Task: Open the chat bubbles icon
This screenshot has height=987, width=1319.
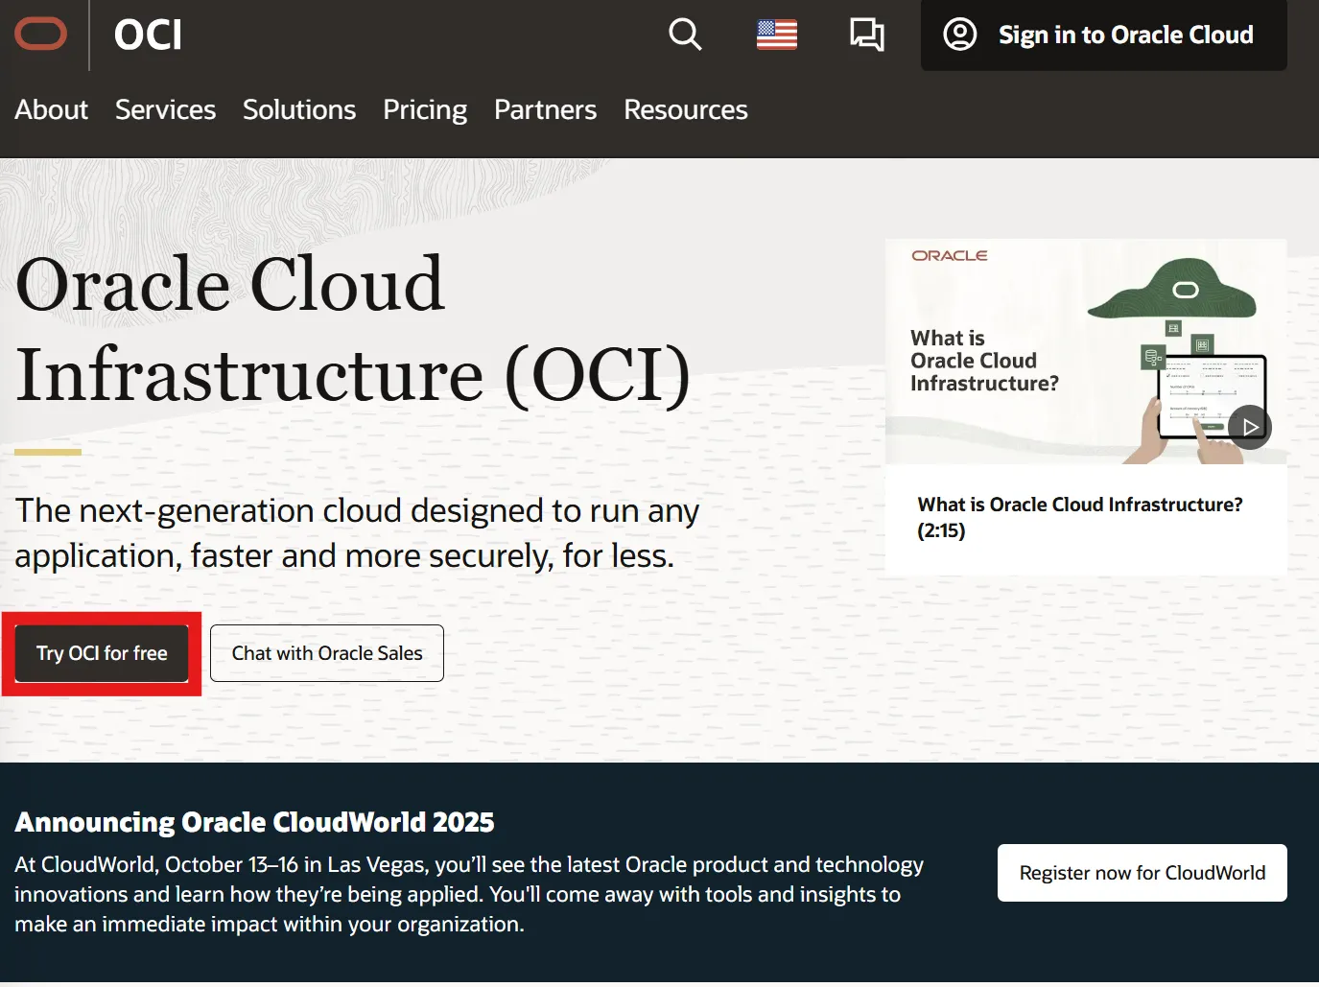Action: (867, 35)
